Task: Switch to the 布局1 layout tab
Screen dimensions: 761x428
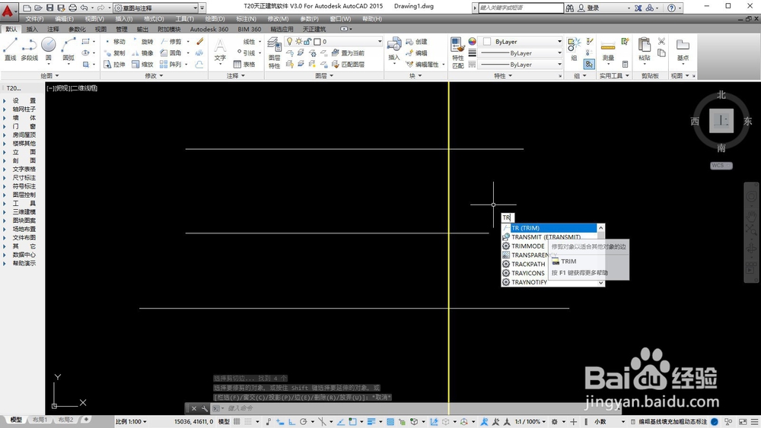Action: (x=40, y=420)
